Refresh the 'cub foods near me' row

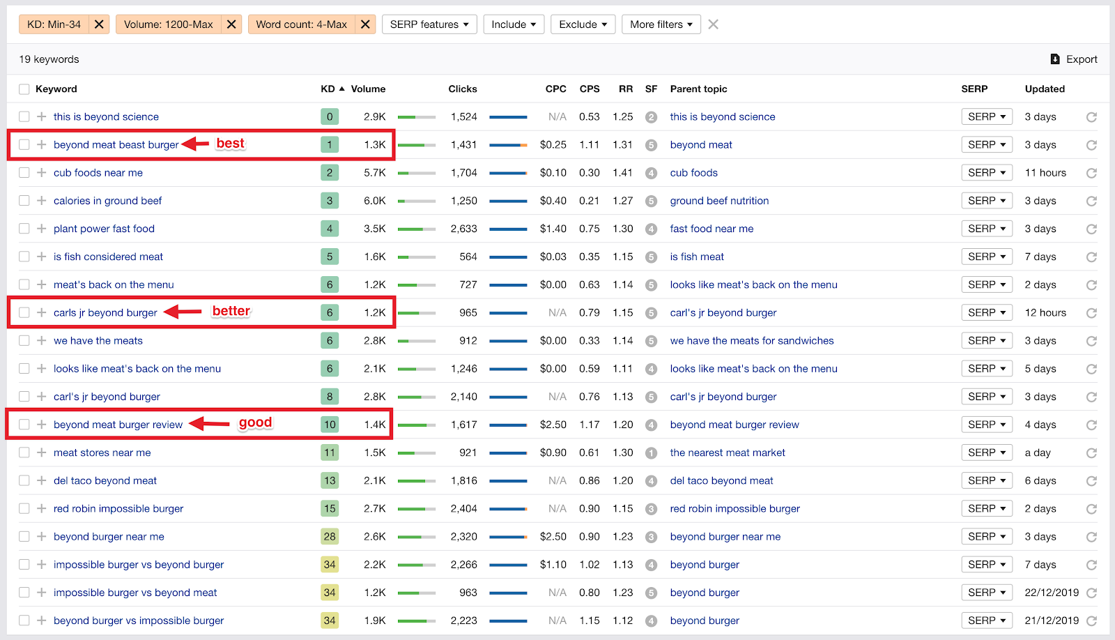[1091, 173]
